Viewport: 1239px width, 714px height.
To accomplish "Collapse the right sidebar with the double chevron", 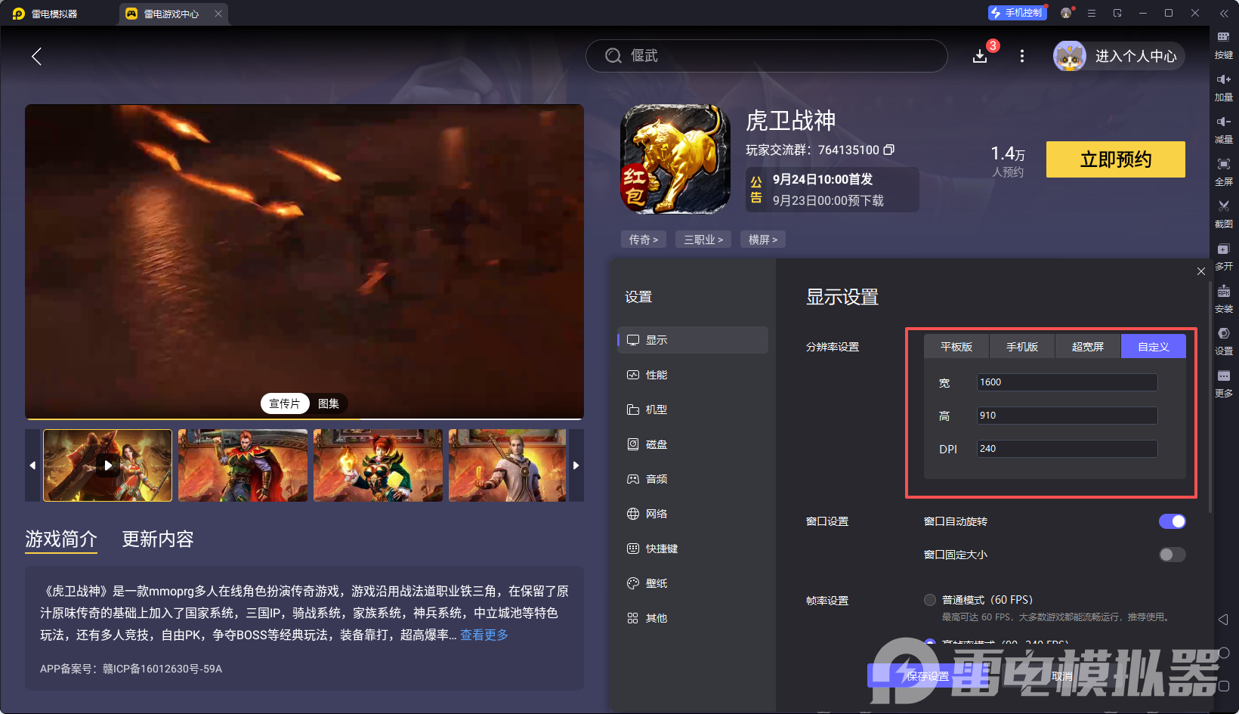I will 1225,13.
